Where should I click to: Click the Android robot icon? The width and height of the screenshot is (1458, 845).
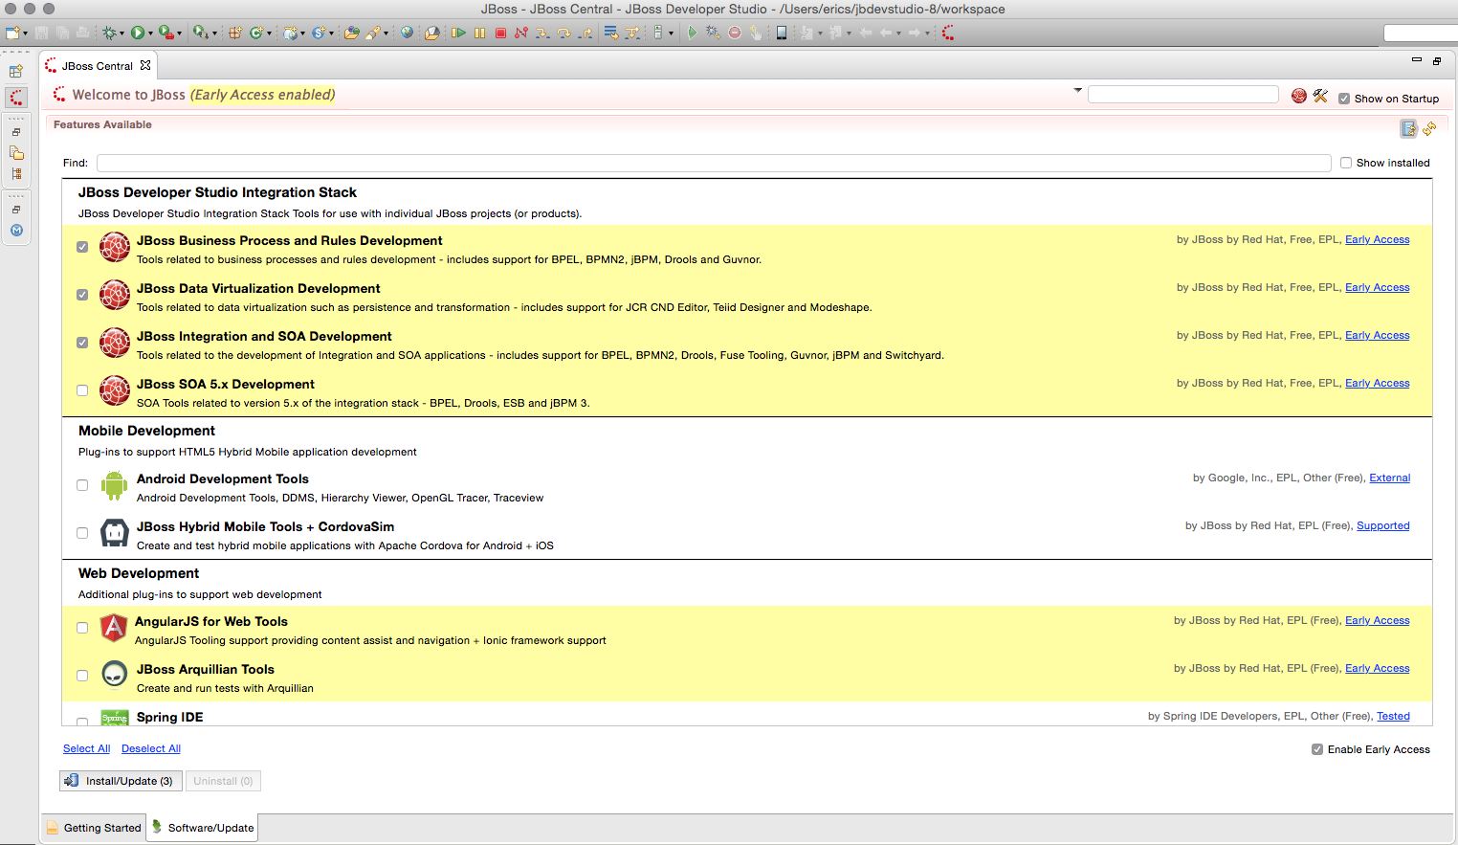coord(115,485)
